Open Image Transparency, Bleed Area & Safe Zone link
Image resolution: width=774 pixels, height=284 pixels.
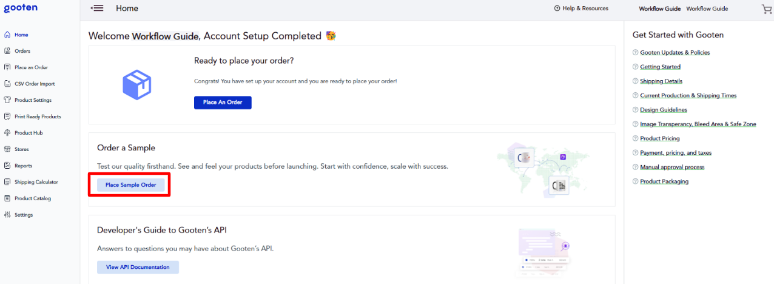click(x=698, y=124)
